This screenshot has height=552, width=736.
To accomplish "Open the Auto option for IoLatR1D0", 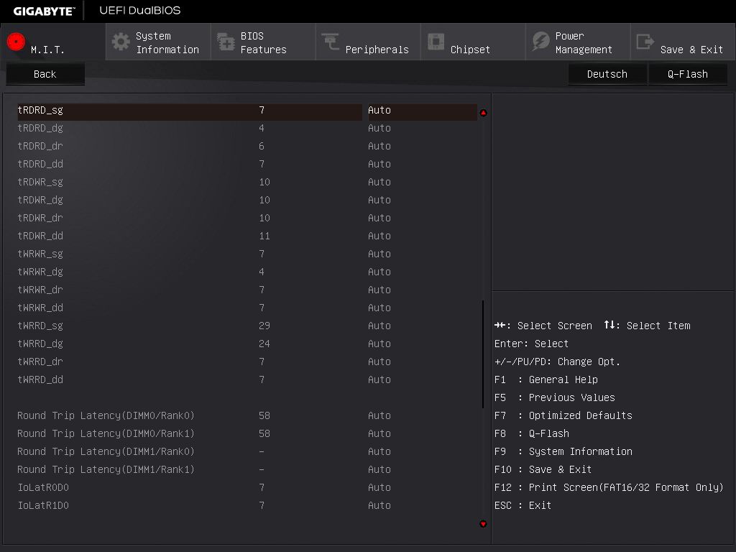I will [x=379, y=505].
